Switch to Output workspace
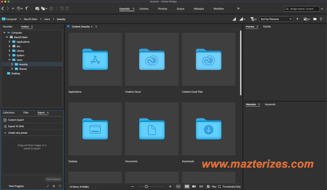 point(180,9)
